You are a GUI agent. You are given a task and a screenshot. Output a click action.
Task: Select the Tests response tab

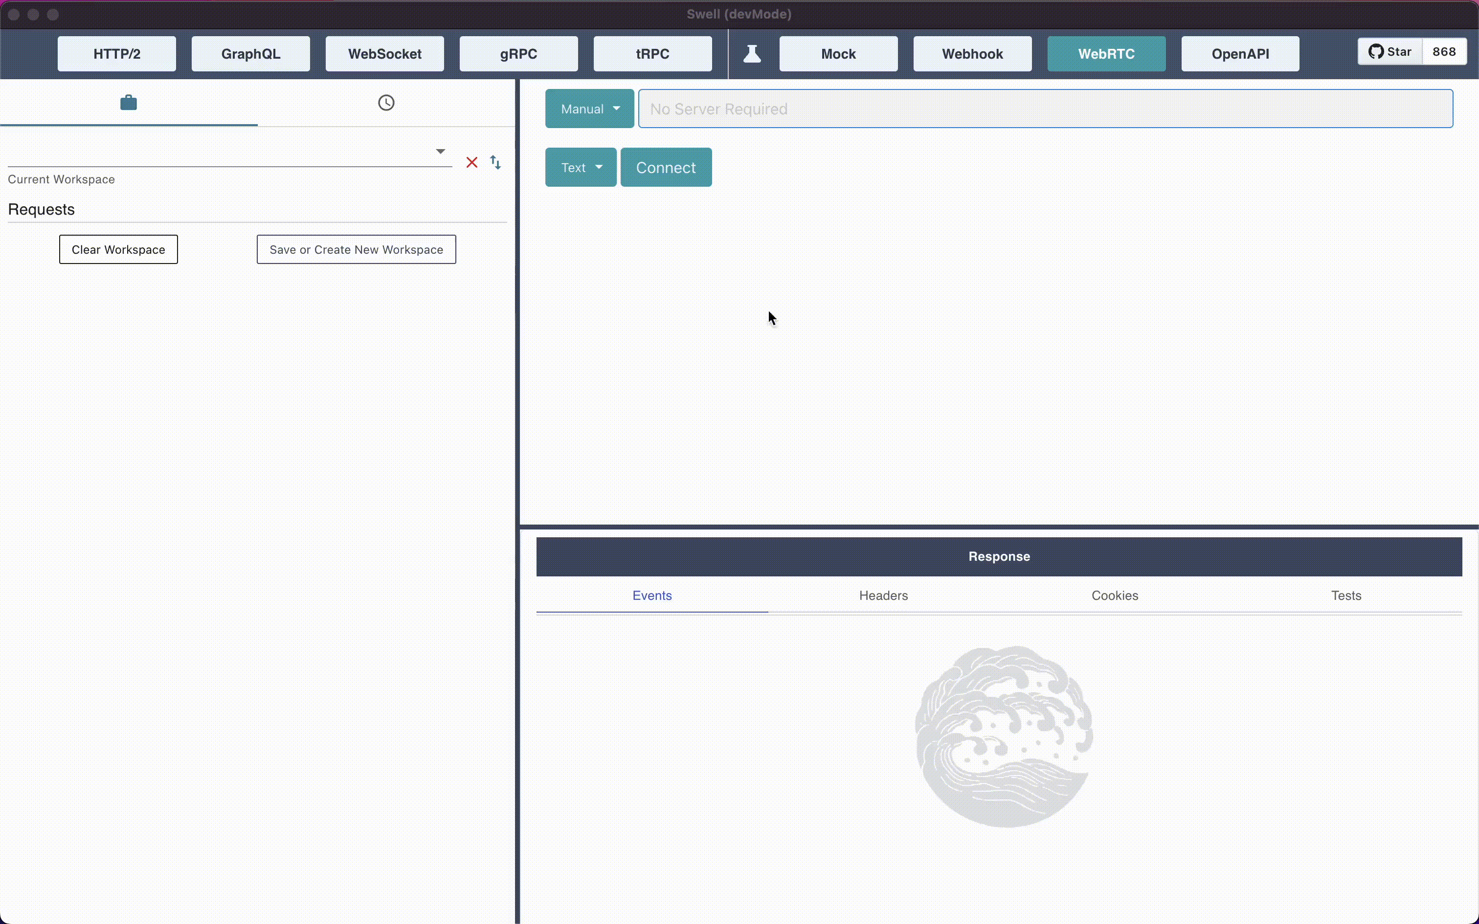pos(1346,595)
